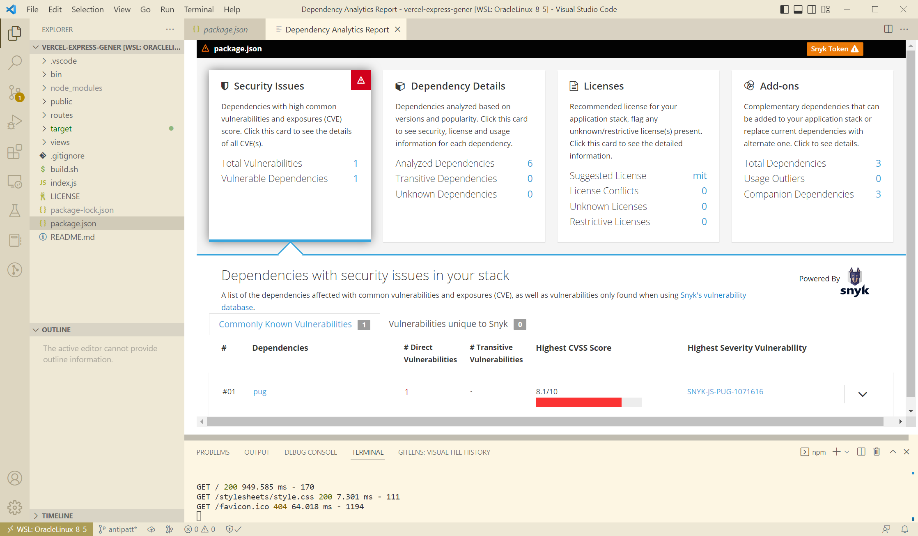Expand pug vulnerability row chevron
Image resolution: width=918 pixels, height=536 pixels.
coord(863,394)
